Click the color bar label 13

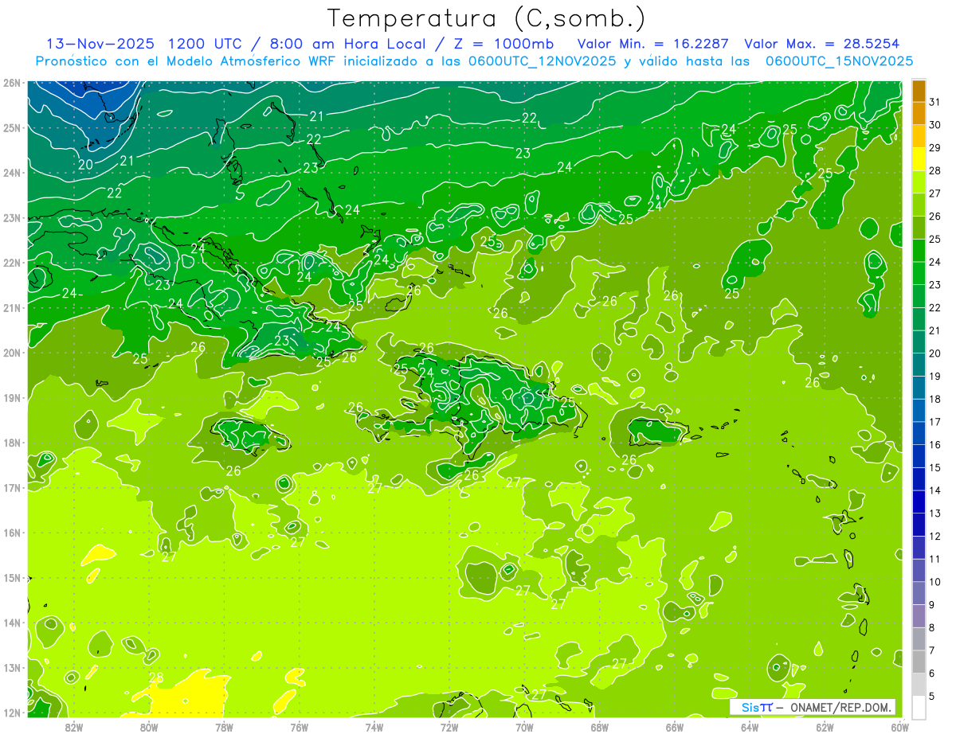(x=934, y=513)
